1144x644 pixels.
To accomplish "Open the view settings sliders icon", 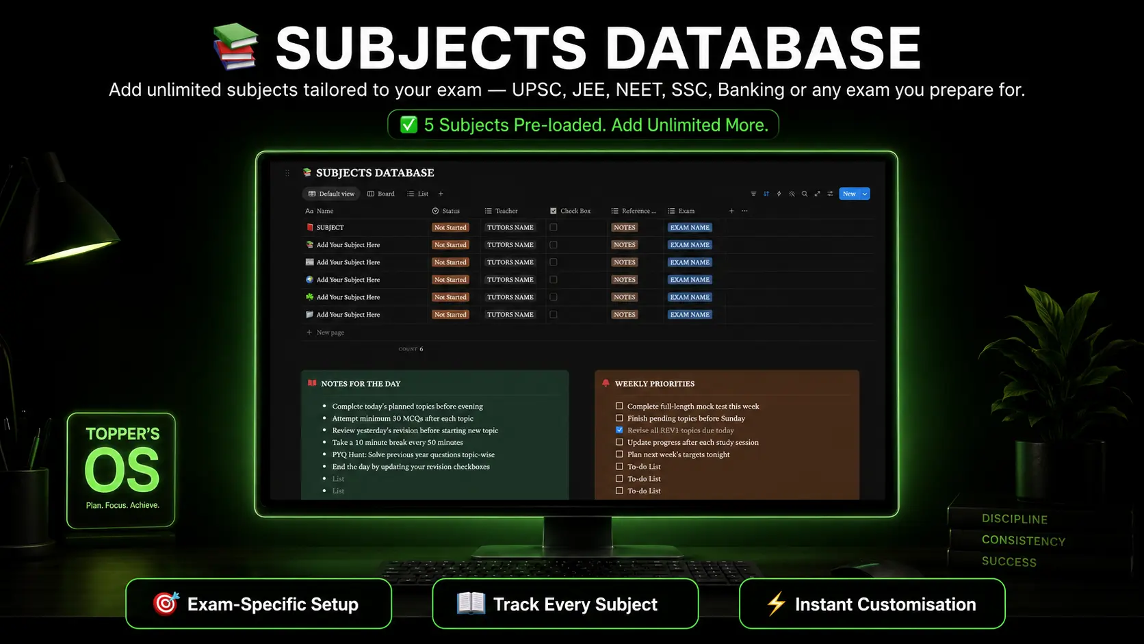I will tap(830, 194).
